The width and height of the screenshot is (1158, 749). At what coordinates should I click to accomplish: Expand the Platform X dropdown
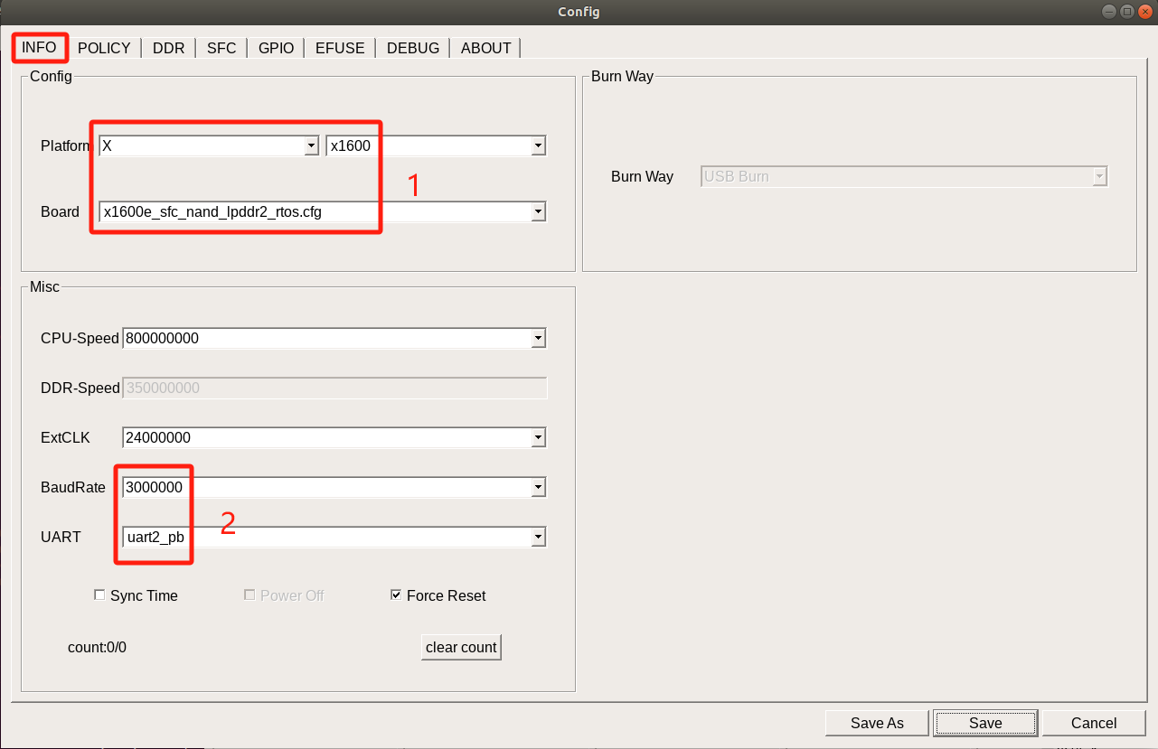pos(311,145)
